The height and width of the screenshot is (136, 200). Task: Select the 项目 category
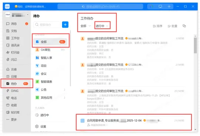coord(50,66)
